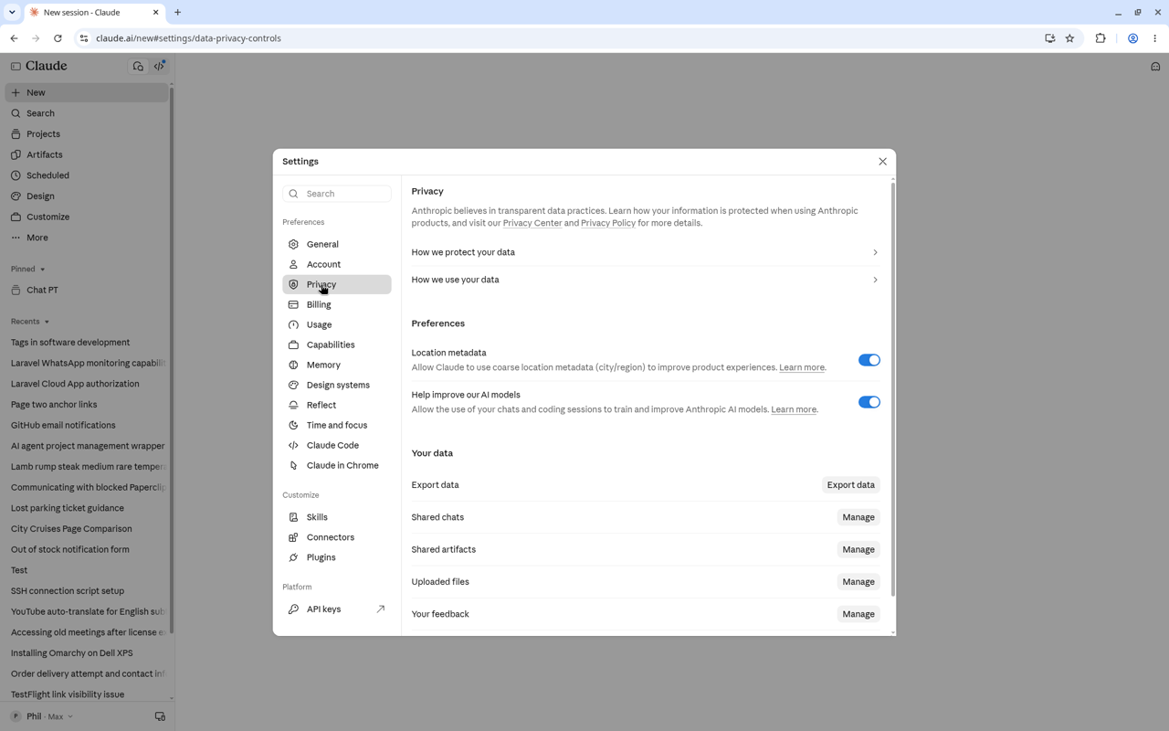Toggle the Claude sidebar collapse icon

(16, 67)
